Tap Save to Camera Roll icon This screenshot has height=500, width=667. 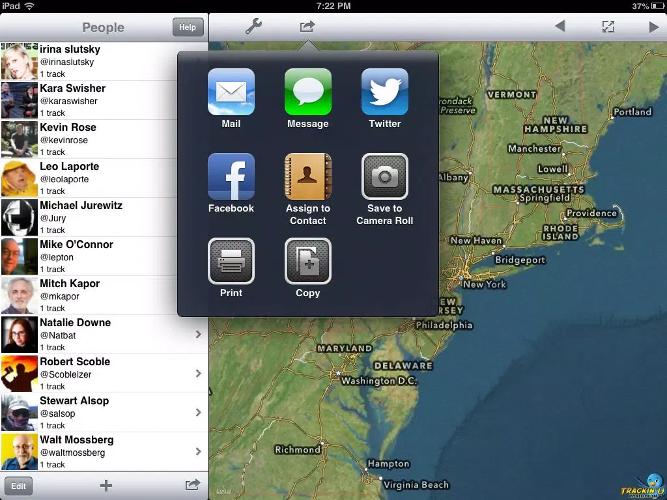pos(385,176)
